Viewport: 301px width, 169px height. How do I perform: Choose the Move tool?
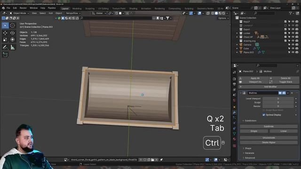5,33
